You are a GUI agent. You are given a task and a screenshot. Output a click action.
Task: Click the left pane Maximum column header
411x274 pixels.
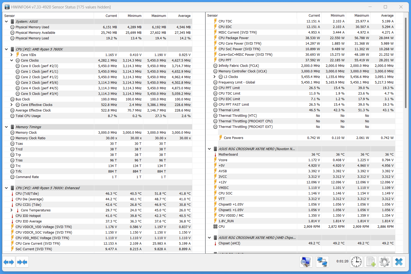155,16
